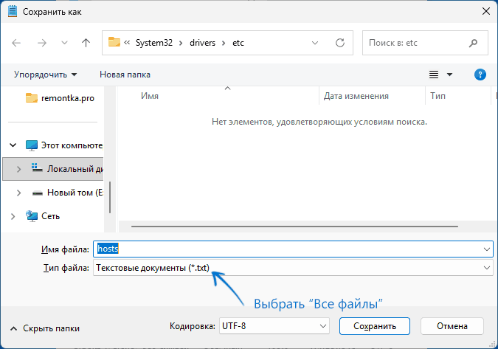Select Этот компьютер in the navigation pane
This screenshot has height=349, width=498.
tap(64, 145)
